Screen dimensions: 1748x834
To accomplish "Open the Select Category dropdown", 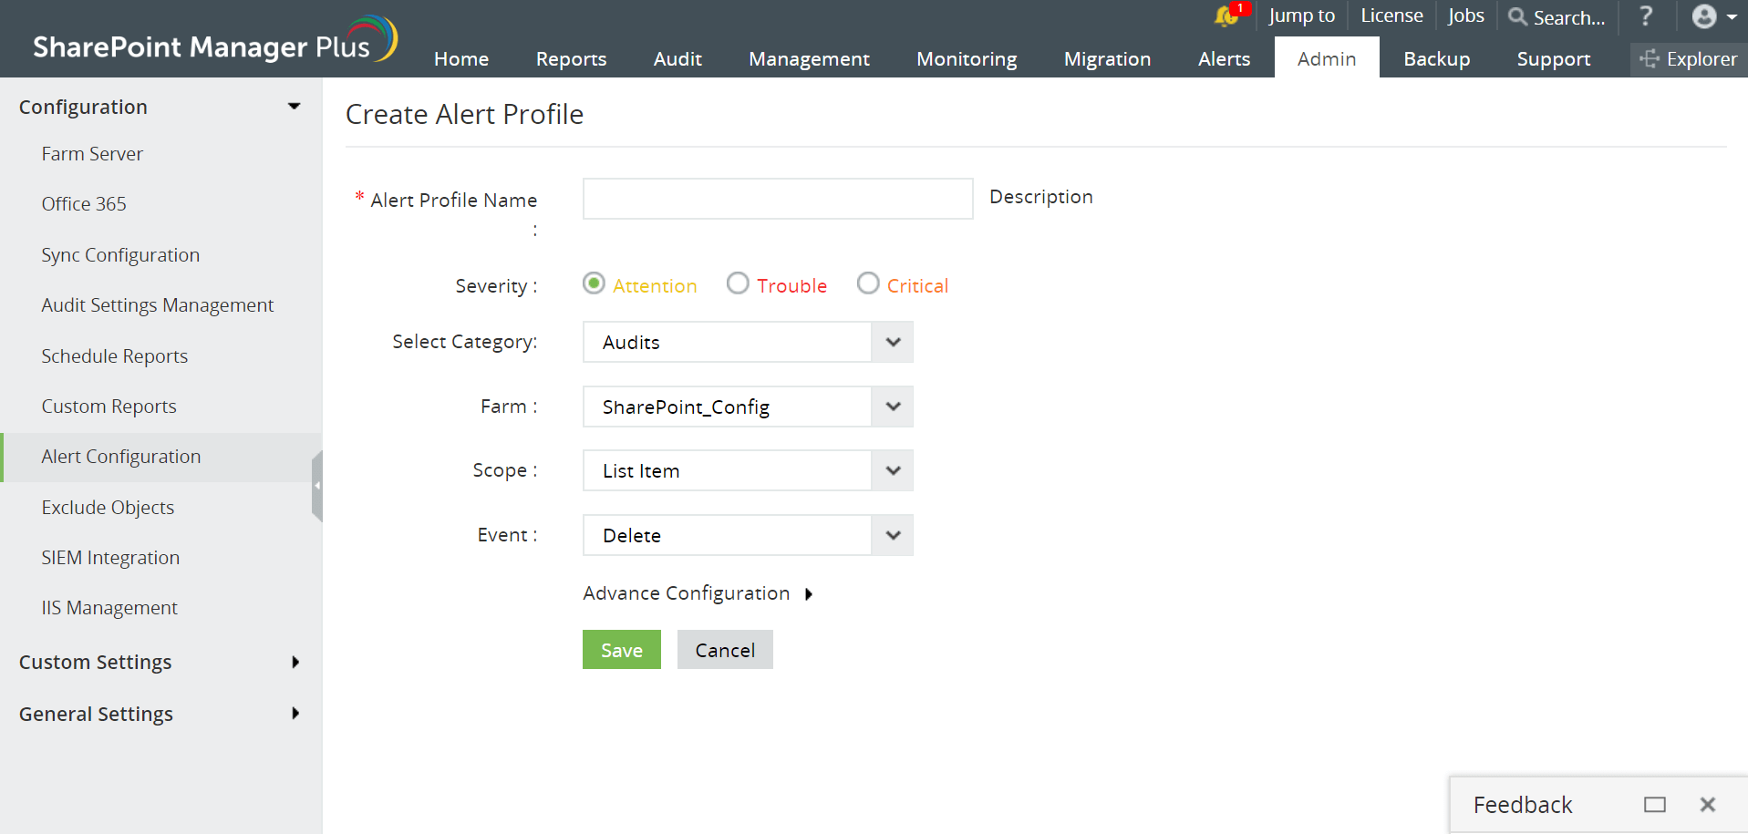I will pyautogui.click(x=748, y=343).
